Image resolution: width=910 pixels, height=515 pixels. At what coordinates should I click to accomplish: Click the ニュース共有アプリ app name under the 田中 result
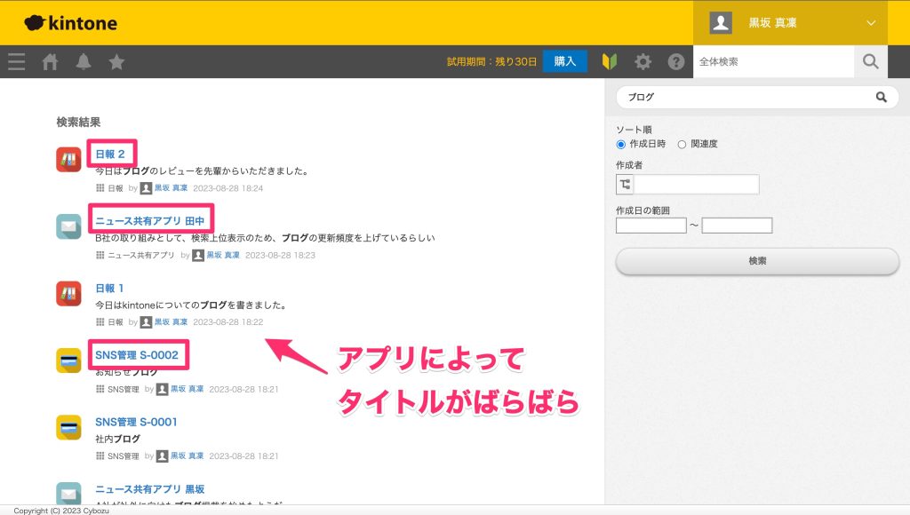click(x=141, y=255)
